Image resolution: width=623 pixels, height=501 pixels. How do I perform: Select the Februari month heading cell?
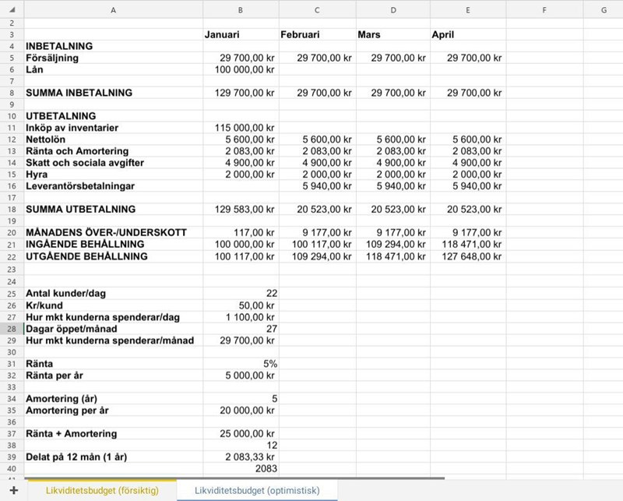(317, 35)
